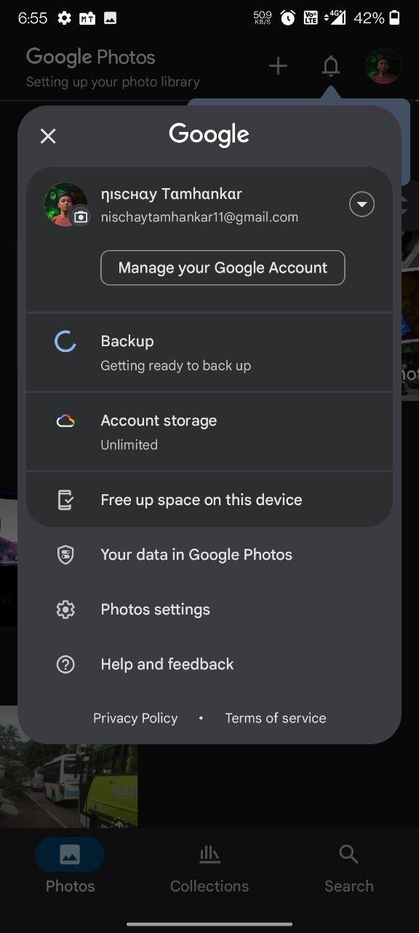The image size is (419, 933).
Task: Open the Backup status entry
Action: [x=209, y=352]
